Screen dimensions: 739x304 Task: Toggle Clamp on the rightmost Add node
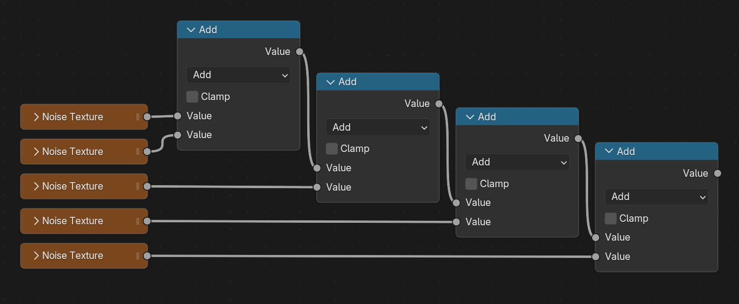[x=610, y=218]
